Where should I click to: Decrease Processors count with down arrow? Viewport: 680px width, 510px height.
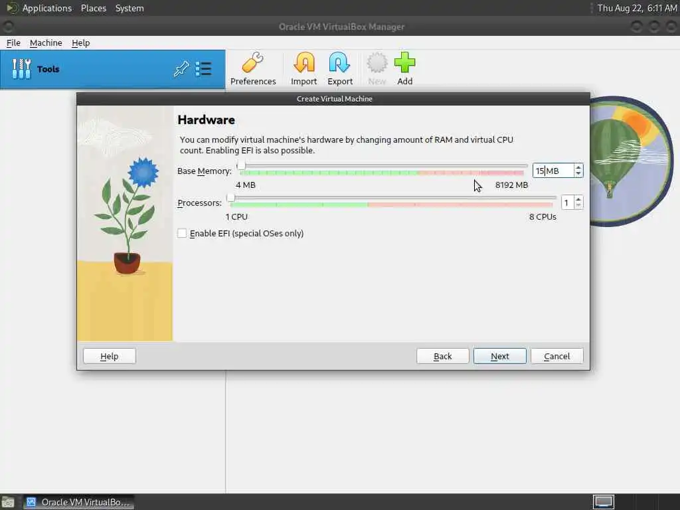pos(578,206)
